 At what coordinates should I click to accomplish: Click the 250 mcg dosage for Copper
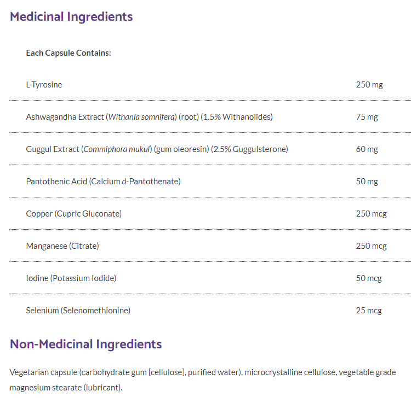(371, 214)
